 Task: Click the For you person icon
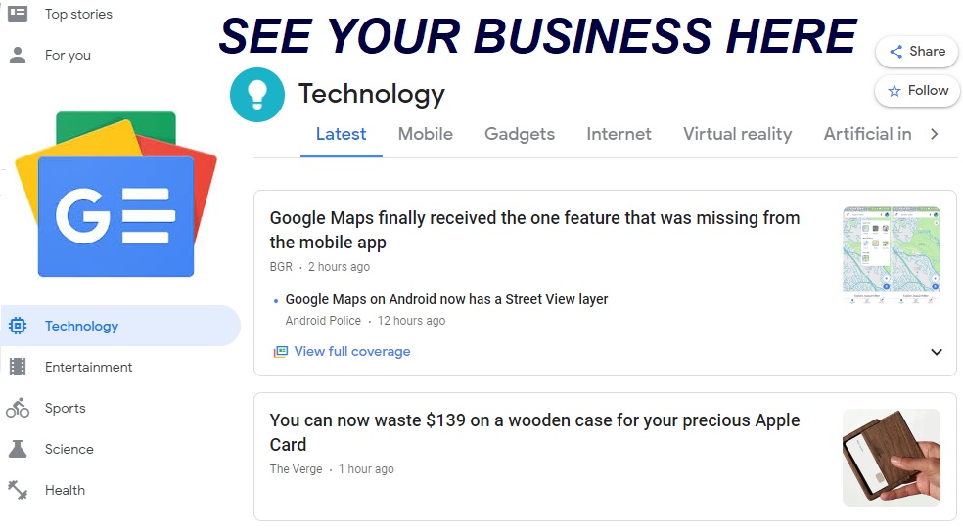pyautogui.click(x=18, y=55)
